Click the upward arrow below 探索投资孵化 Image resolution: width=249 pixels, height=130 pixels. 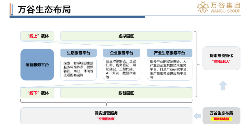pos(223,86)
